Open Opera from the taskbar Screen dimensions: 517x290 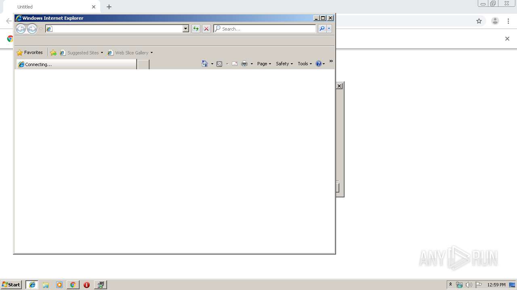click(86, 285)
